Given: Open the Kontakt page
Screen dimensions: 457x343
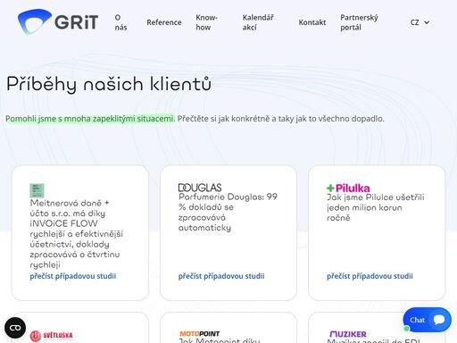Looking at the screenshot, I should click(x=312, y=22).
